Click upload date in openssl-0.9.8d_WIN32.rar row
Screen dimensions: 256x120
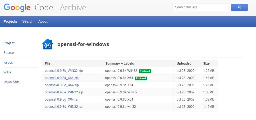click(186, 107)
